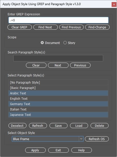This screenshot has height=157, width=117.
Task: Click the Clear GREP button
Action: (x=19, y=27)
